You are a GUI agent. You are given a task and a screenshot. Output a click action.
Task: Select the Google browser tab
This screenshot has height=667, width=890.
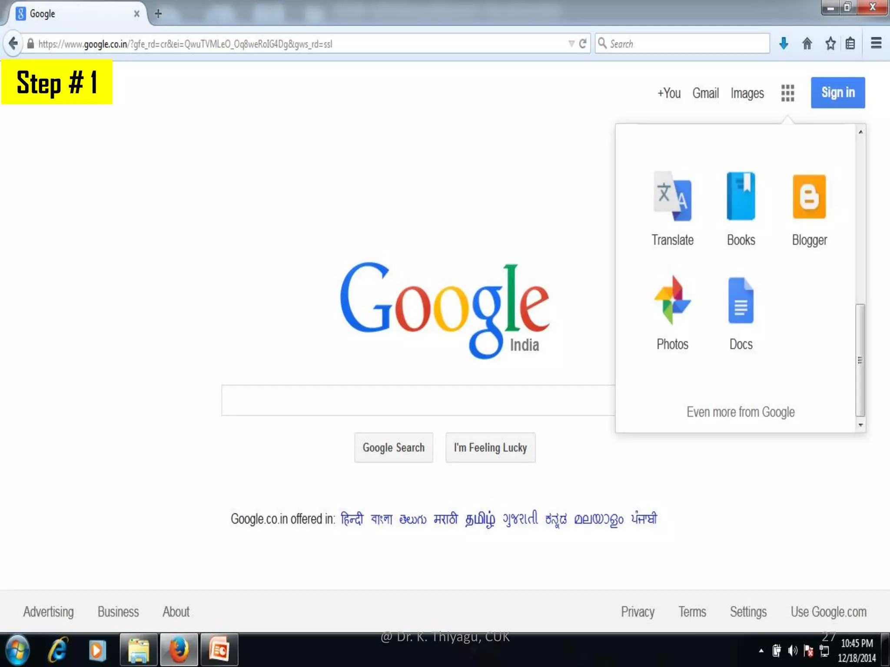click(x=74, y=14)
